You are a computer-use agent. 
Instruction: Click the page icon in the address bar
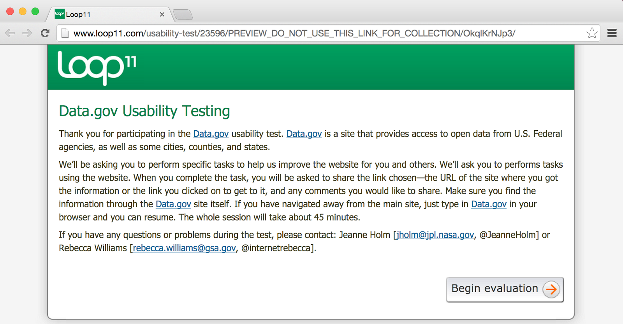(x=65, y=33)
